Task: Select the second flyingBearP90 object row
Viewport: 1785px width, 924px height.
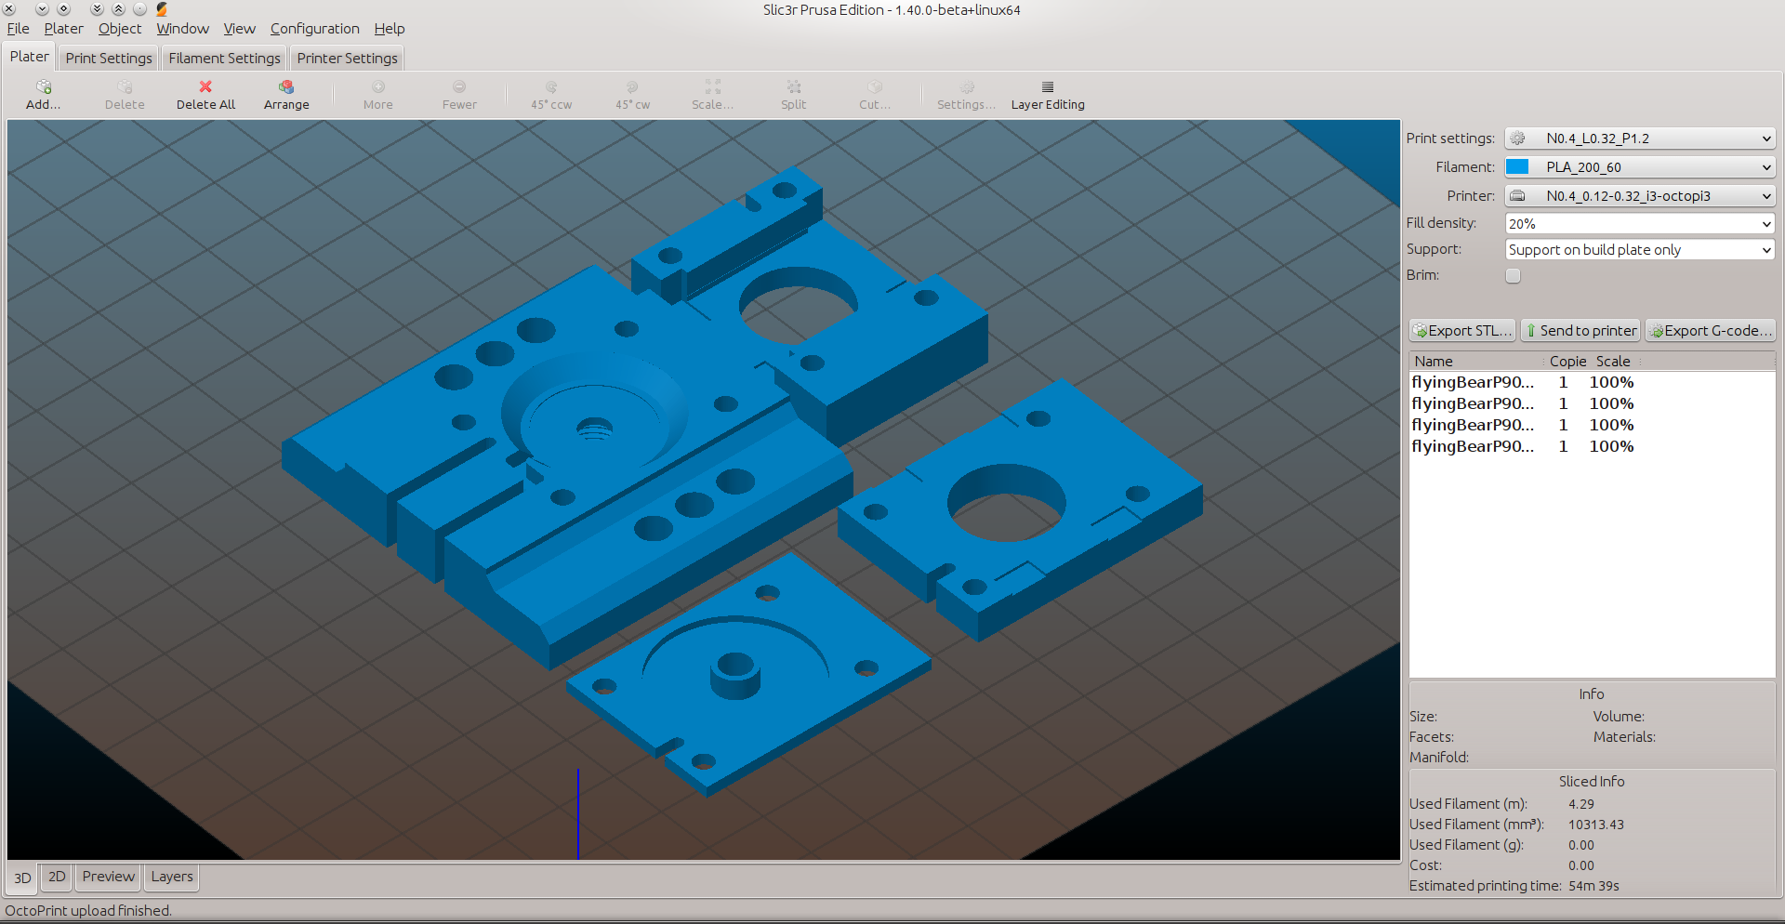Action: coord(1592,403)
